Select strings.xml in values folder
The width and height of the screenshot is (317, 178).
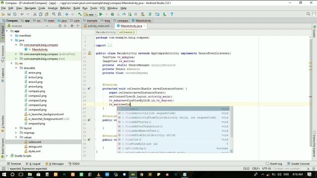click(35, 146)
